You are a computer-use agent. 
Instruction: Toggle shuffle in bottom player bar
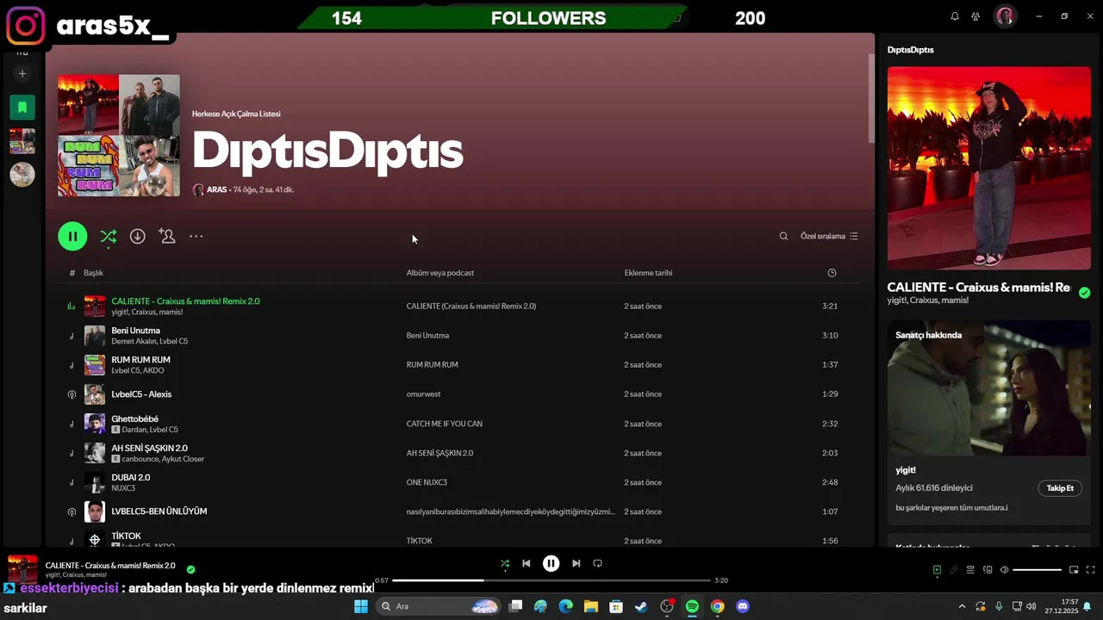point(505,563)
